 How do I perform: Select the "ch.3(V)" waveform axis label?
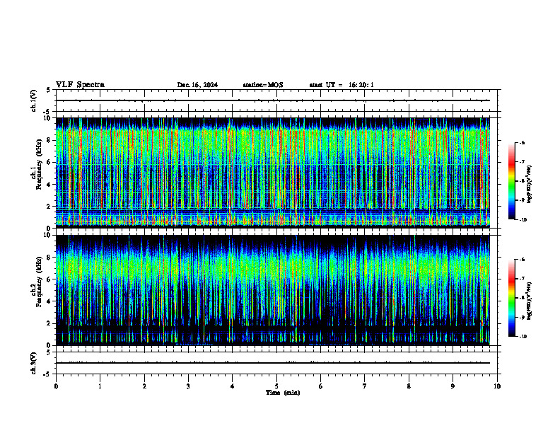[33, 363]
